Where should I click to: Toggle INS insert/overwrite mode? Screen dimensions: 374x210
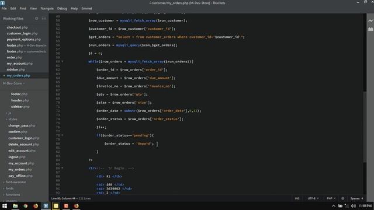(297, 198)
